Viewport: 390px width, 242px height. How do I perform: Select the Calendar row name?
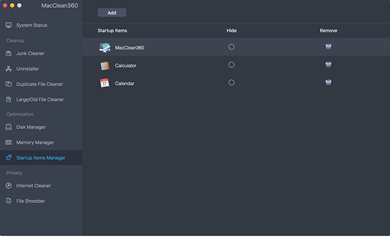pos(124,83)
